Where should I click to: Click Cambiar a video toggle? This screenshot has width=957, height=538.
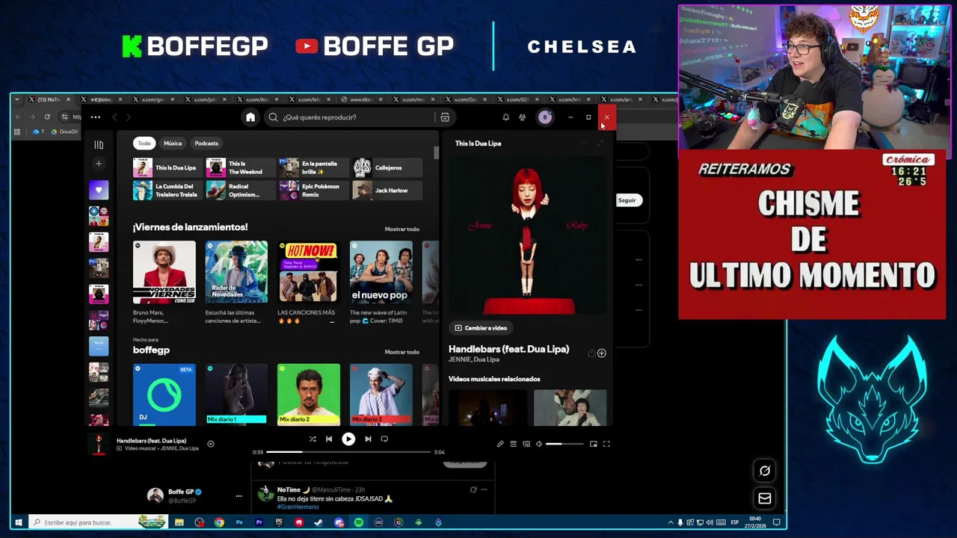click(x=481, y=328)
